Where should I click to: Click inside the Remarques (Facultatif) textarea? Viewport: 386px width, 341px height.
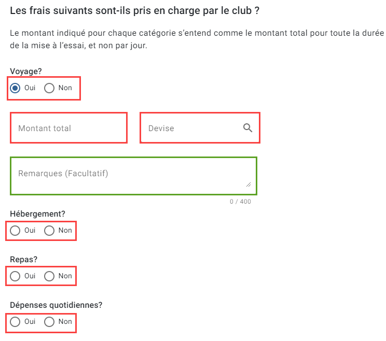point(134,176)
